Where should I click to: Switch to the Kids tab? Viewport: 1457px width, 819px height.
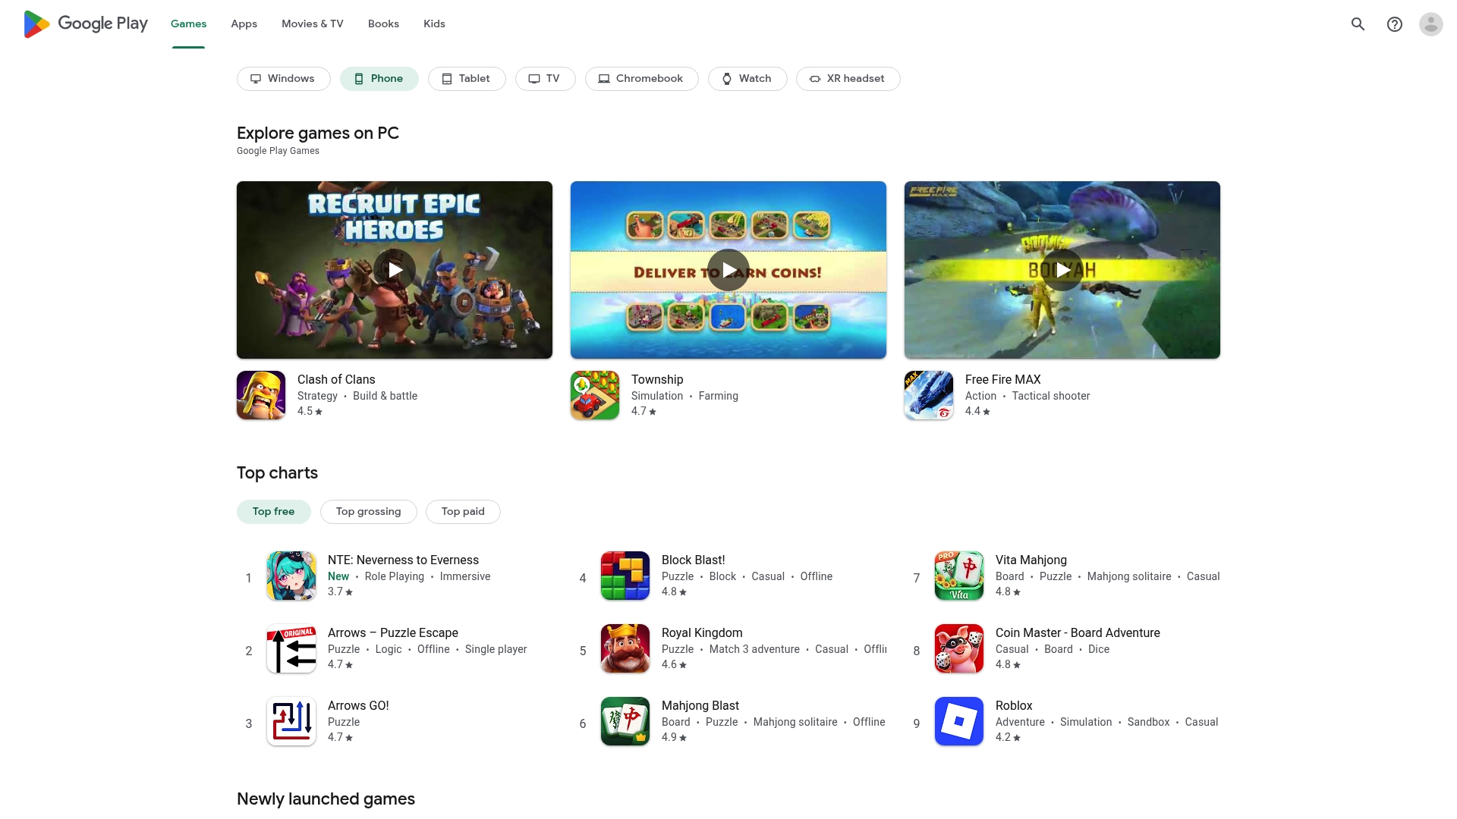[x=434, y=24]
